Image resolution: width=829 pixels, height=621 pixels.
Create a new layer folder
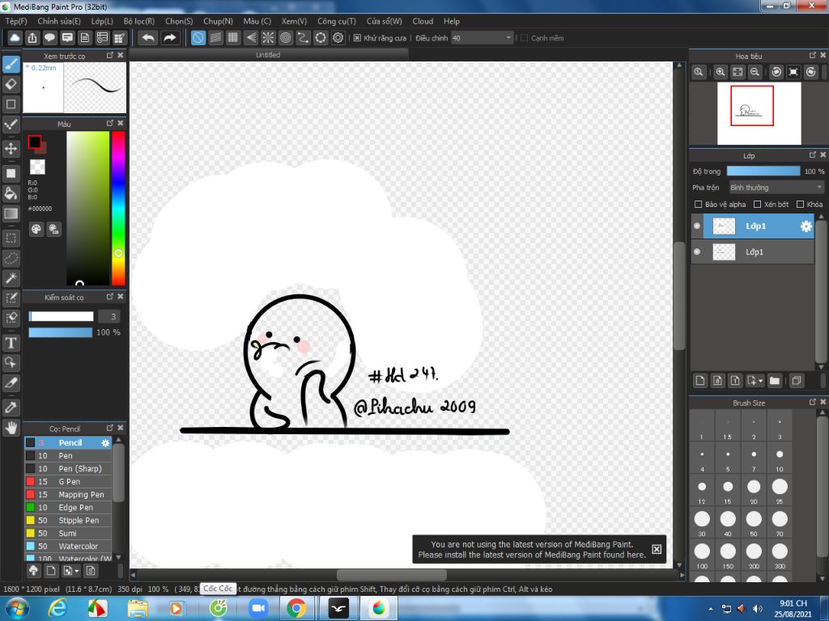775,381
